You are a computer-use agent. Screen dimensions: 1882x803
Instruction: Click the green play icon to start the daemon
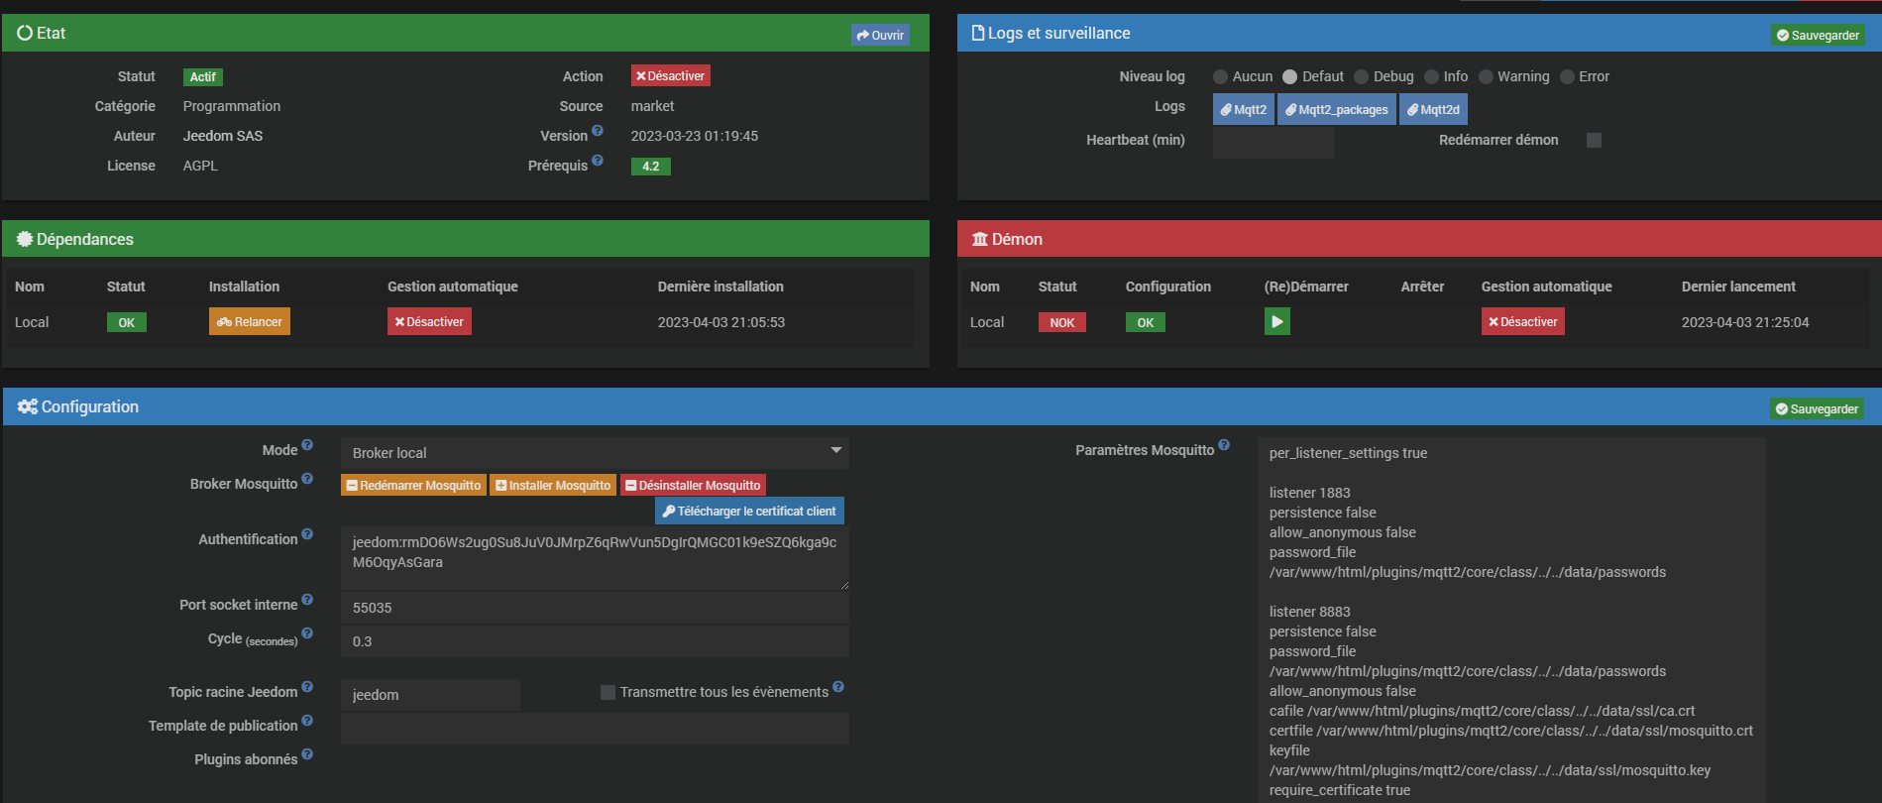pos(1276,322)
